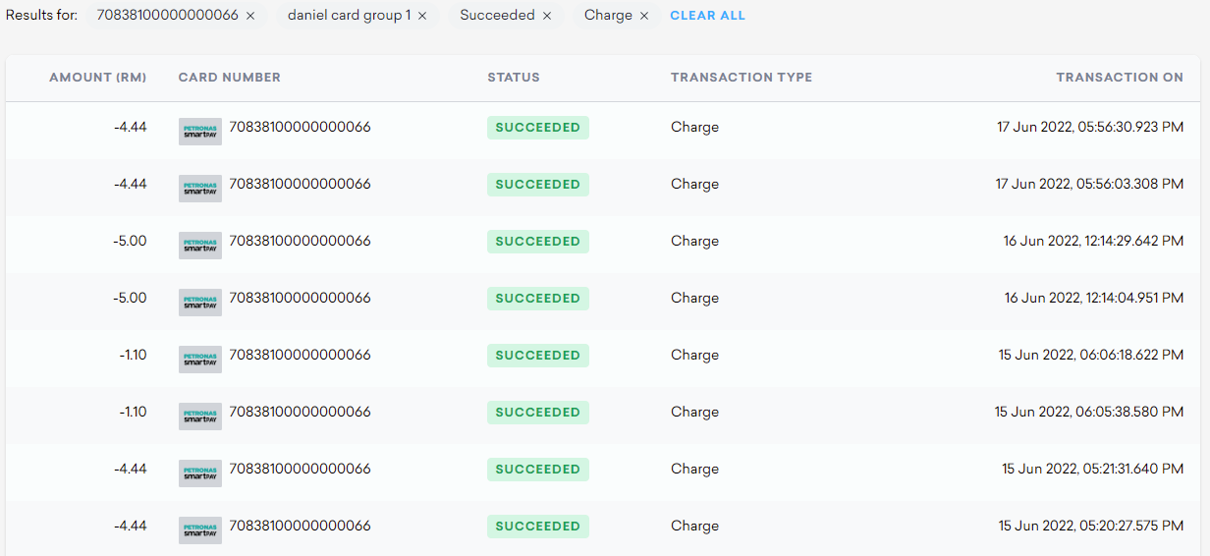
Task: Click the STATUS column header
Action: pos(514,78)
